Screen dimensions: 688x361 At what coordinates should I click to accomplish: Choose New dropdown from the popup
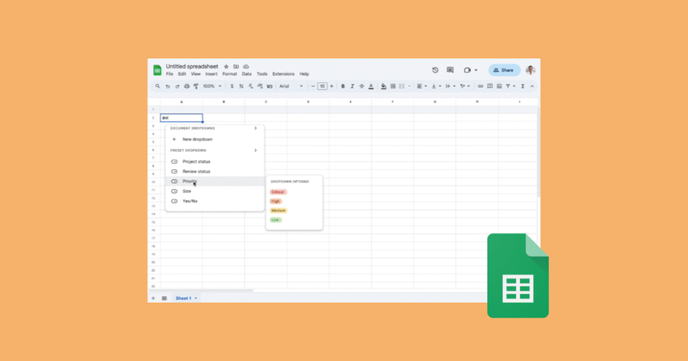tap(215, 140)
